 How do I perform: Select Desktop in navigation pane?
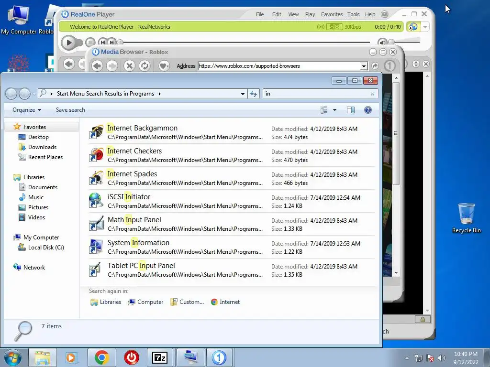coord(38,137)
